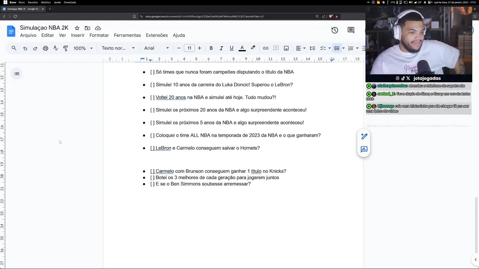Reload the page in Brave

15,16
